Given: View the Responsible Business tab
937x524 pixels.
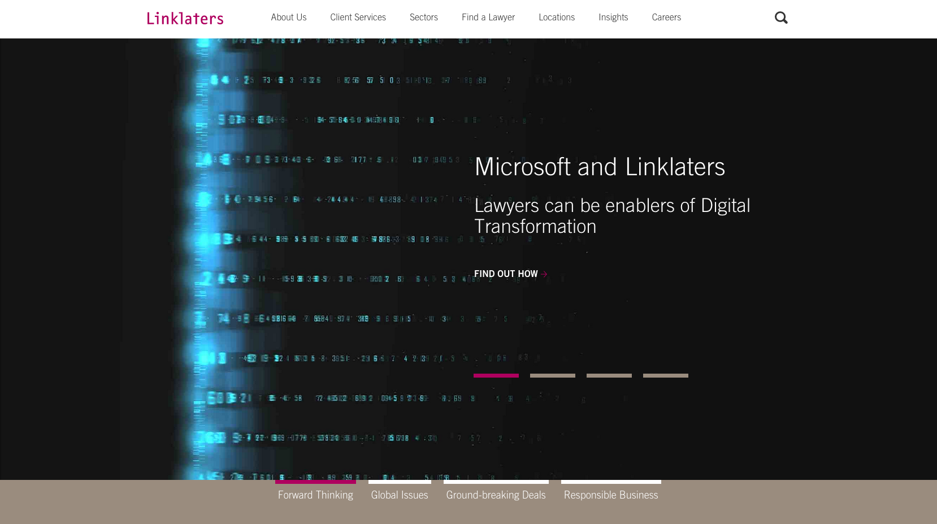Looking at the screenshot, I should (x=610, y=495).
